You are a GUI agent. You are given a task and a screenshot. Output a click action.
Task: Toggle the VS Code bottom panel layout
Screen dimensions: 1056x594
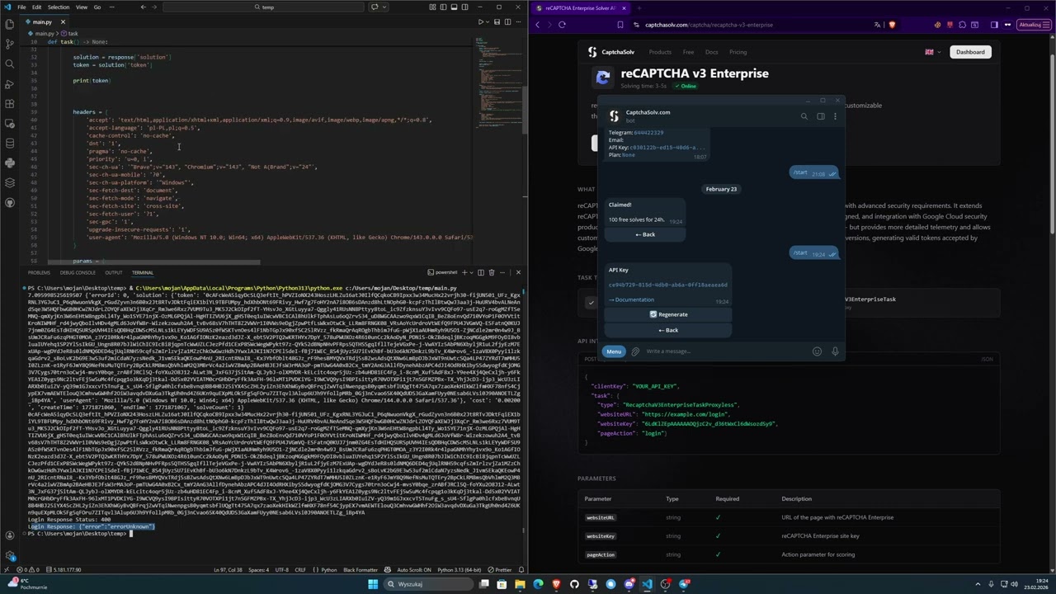(454, 7)
